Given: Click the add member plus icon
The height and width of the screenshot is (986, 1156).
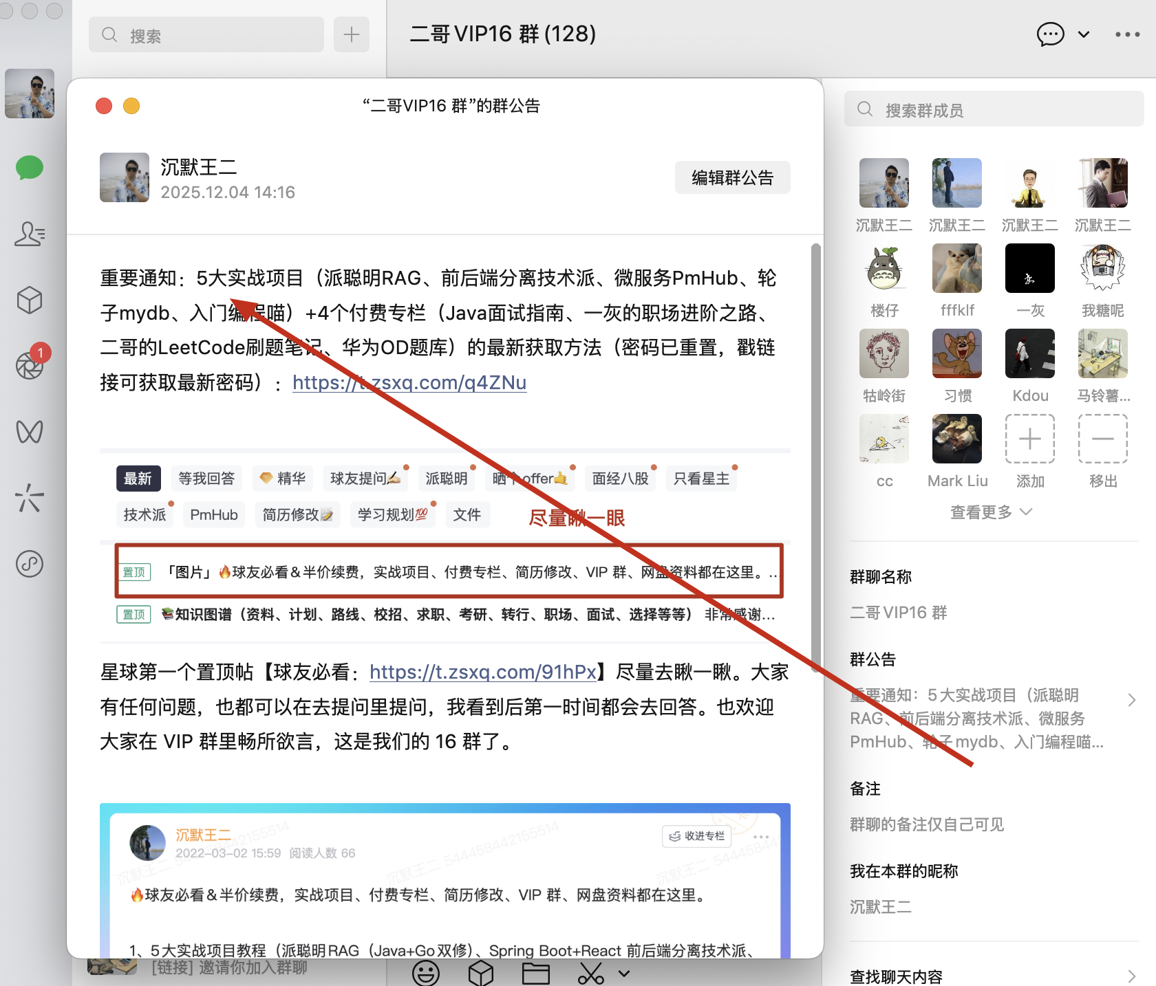Looking at the screenshot, I should tap(1029, 439).
